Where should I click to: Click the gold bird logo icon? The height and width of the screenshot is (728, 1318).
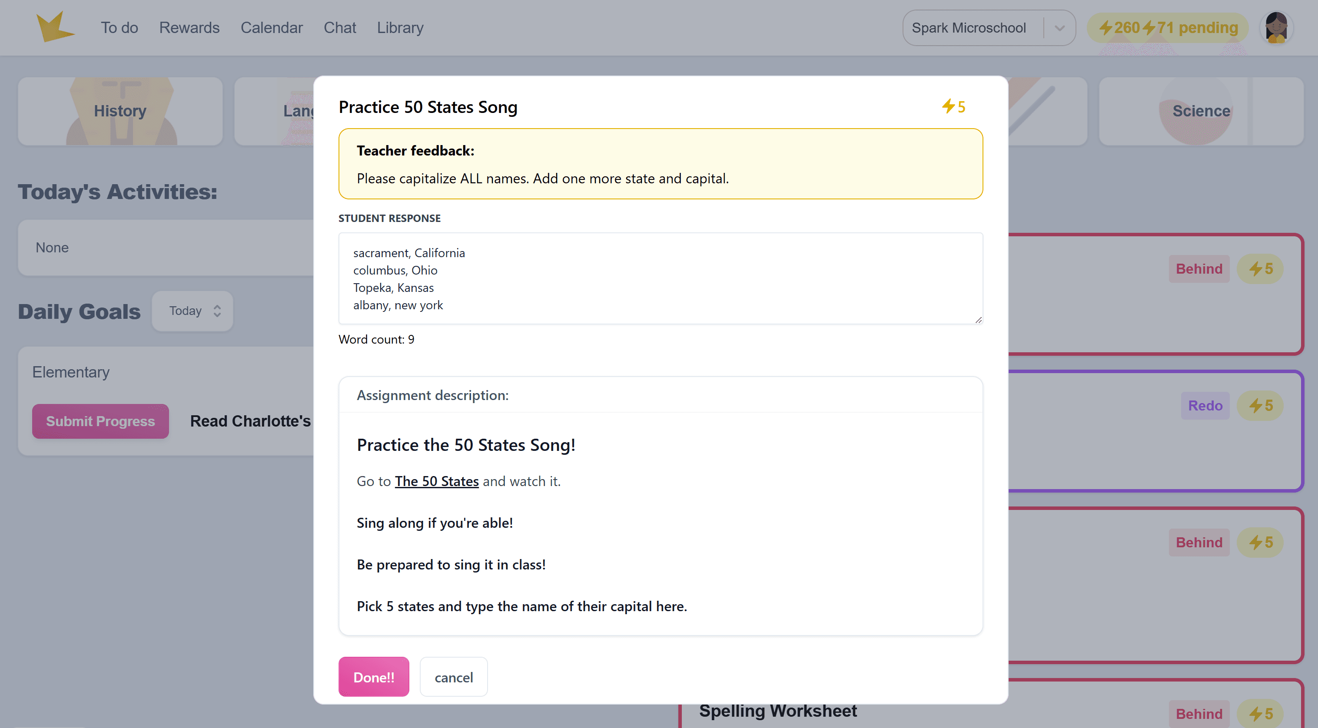click(55, 27)
